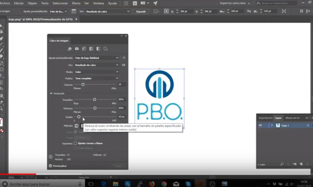The image size is (313, 187).
Task: Open the Archivo menu
Action: click(x=5, y=3)
